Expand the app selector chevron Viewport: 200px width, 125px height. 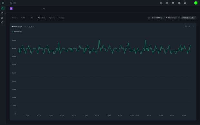[44, 9]
